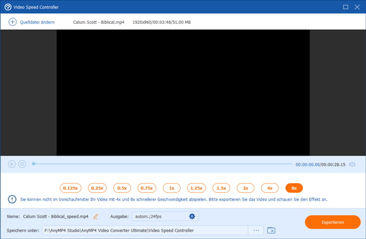Maximize the Video Speed Controller window
The image size is (366, 239).
(345, 7)
